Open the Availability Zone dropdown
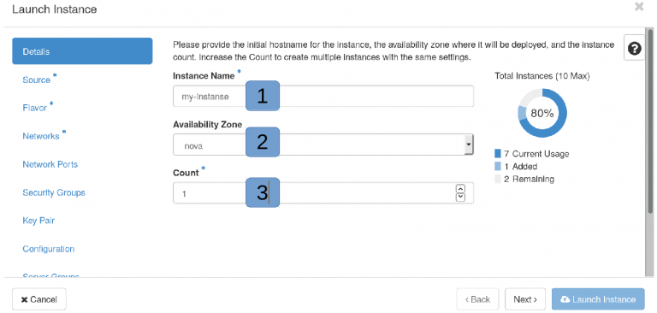This screenshot has width=657, height=313. 323,145
